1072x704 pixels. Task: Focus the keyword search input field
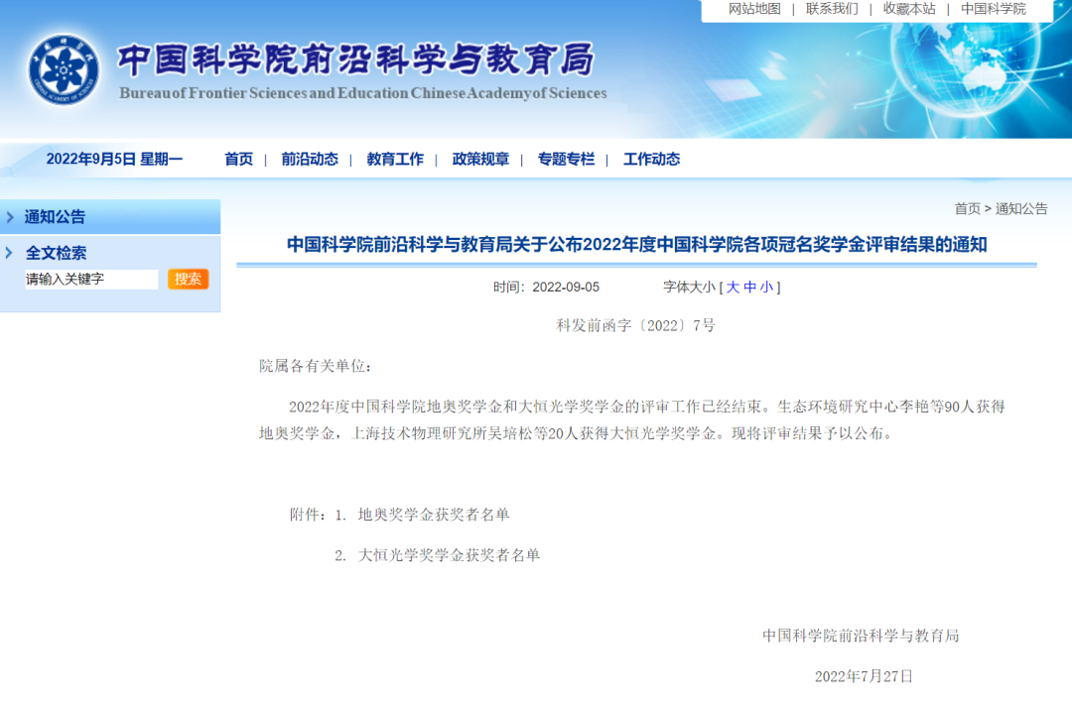tap(90, 280)
